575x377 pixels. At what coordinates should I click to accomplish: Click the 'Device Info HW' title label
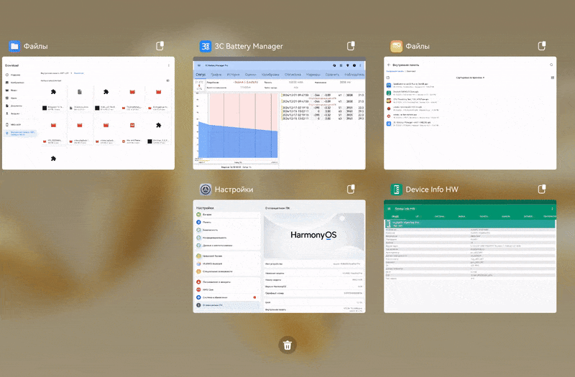[432, 190]
